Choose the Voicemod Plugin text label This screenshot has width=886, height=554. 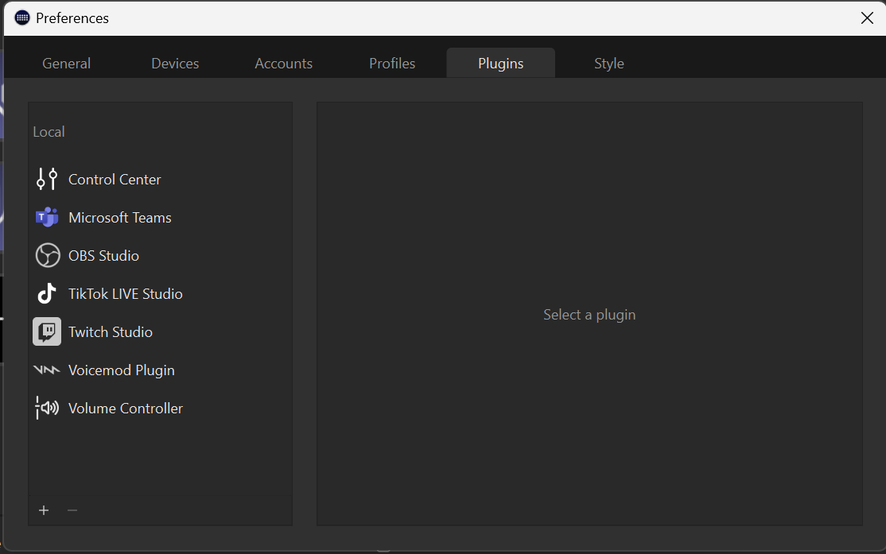pos(122,370)
